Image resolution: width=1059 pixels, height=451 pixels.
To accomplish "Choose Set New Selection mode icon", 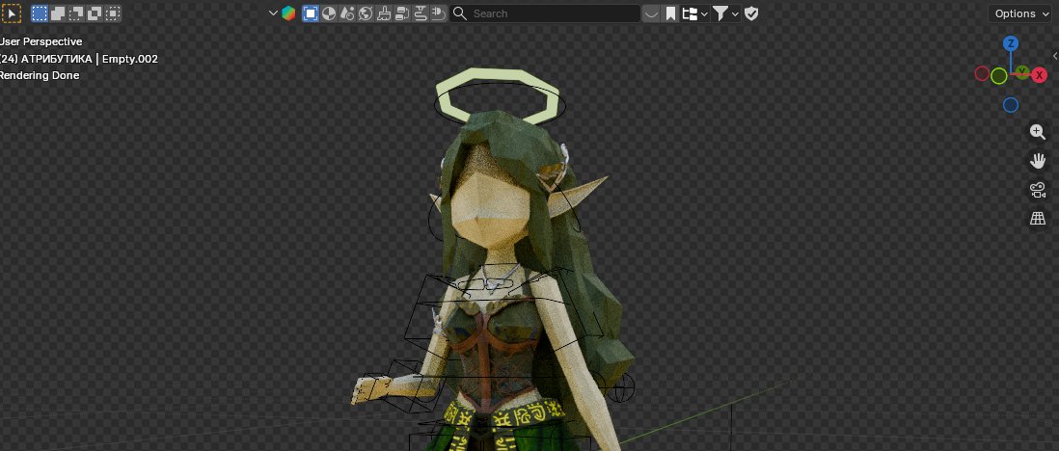I will pyautogui.click(x=40, y=13).
